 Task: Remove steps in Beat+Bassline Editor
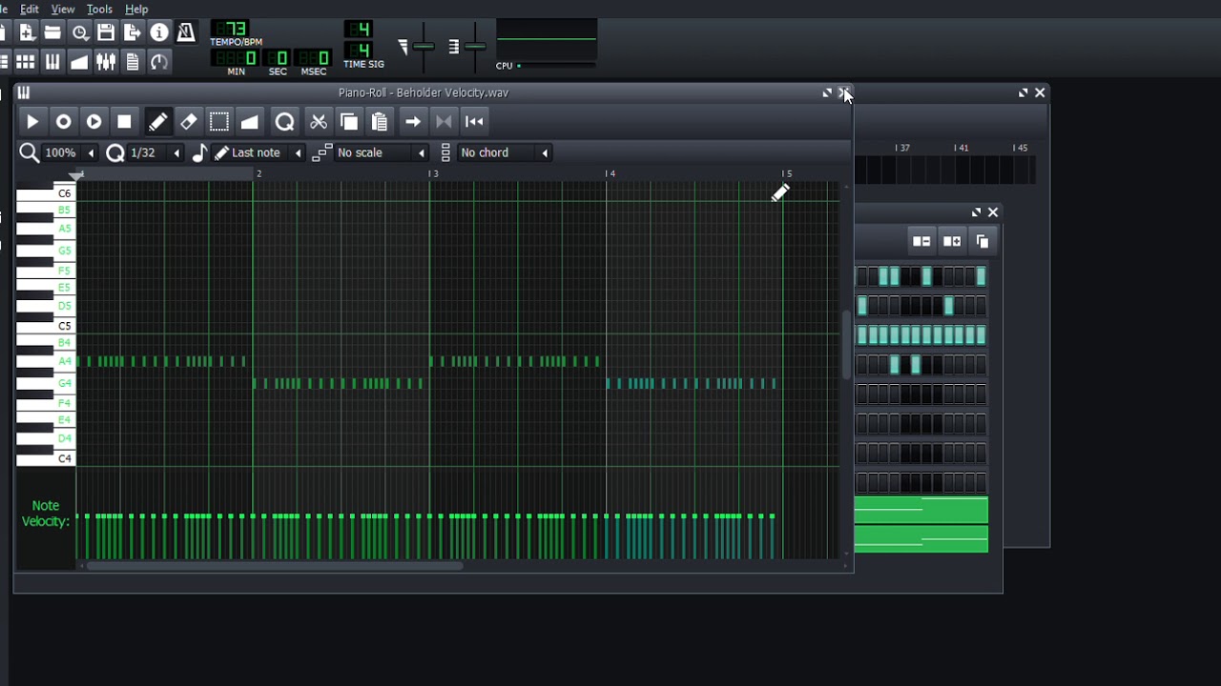921,241
